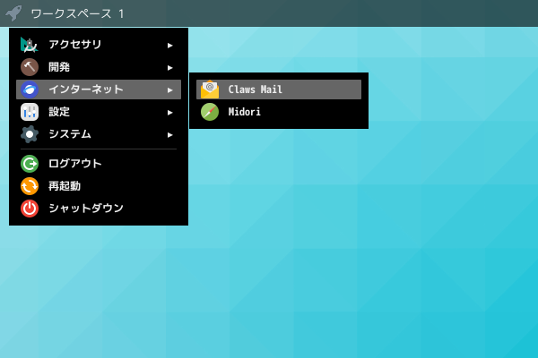Click the rocket launcher icon in panel
This screenshot has height=358, width=538.
tap(14, 13)
